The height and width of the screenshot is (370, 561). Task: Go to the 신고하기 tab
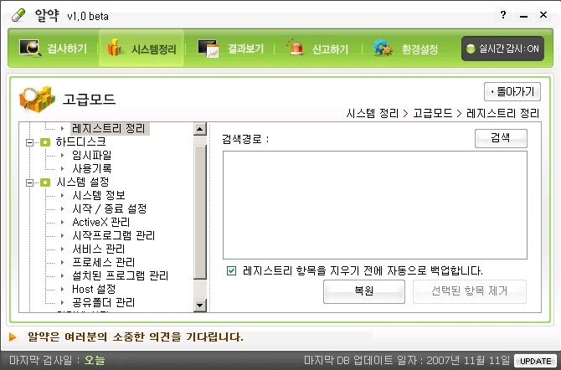[x=317, y=49]
